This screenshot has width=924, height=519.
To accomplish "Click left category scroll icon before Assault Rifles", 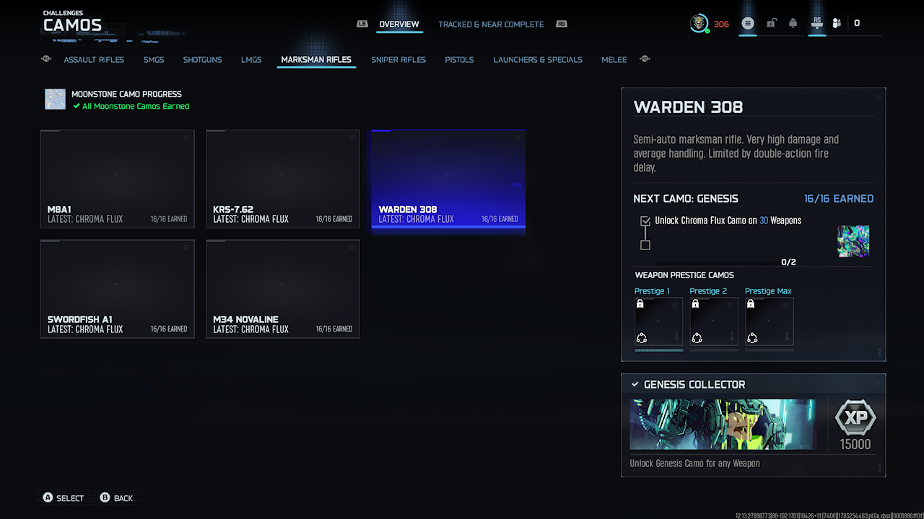I will (47, 59).
